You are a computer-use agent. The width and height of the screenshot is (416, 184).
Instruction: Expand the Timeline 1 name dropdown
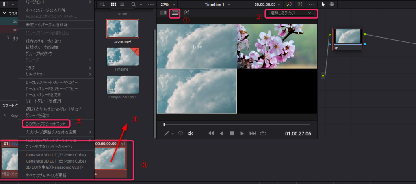coord(230,4)
